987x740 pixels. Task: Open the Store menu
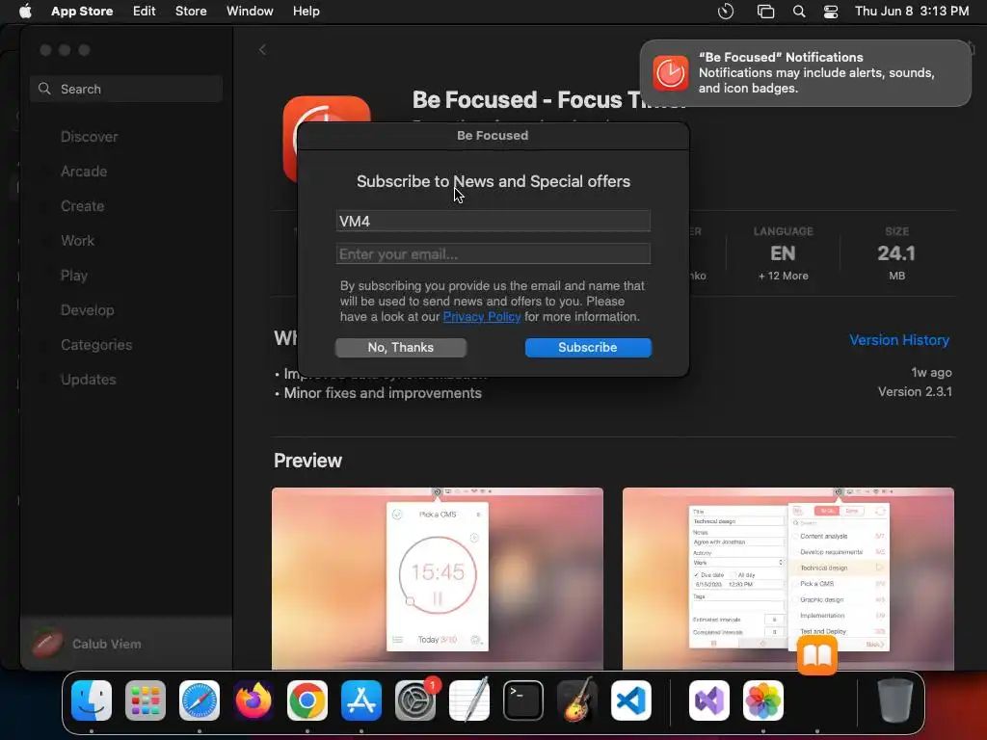[x=191, y=12]
